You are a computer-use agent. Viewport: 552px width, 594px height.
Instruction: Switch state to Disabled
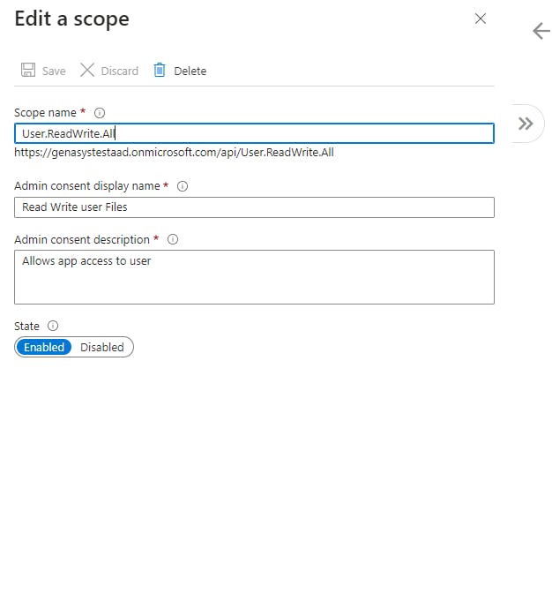click(101, 347)
